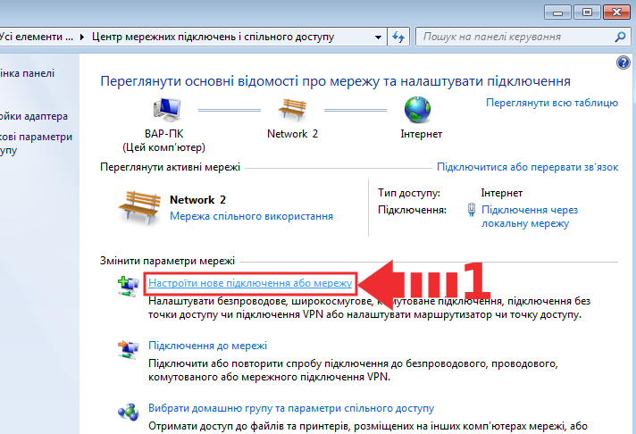636x434 pixels.
Task: Click Мережа спільного використання link
Action: (251, 216)
